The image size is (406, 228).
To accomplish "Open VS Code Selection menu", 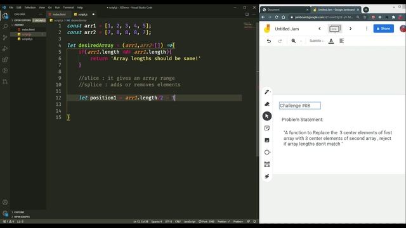I will [x=30, y=8].
